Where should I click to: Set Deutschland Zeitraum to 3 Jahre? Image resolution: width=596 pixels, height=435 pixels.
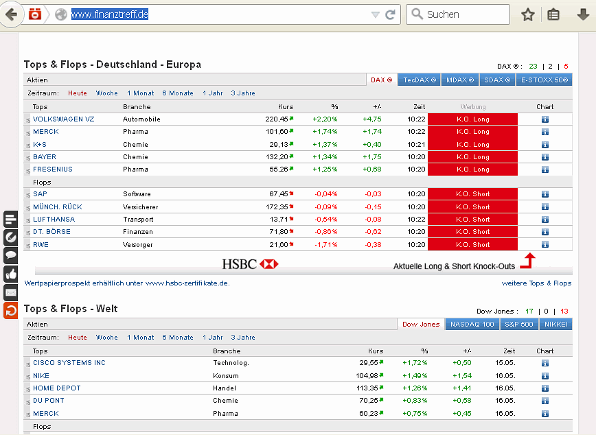click(x=243, y=93)
